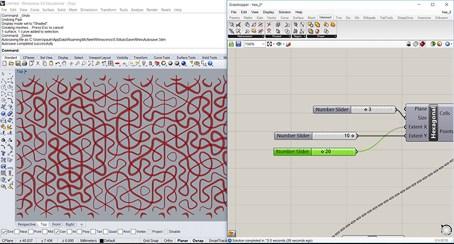Viewport: 454px width, 244px height.
Task: Open the 156% zoom level dropdown
Action: [263, 44]
